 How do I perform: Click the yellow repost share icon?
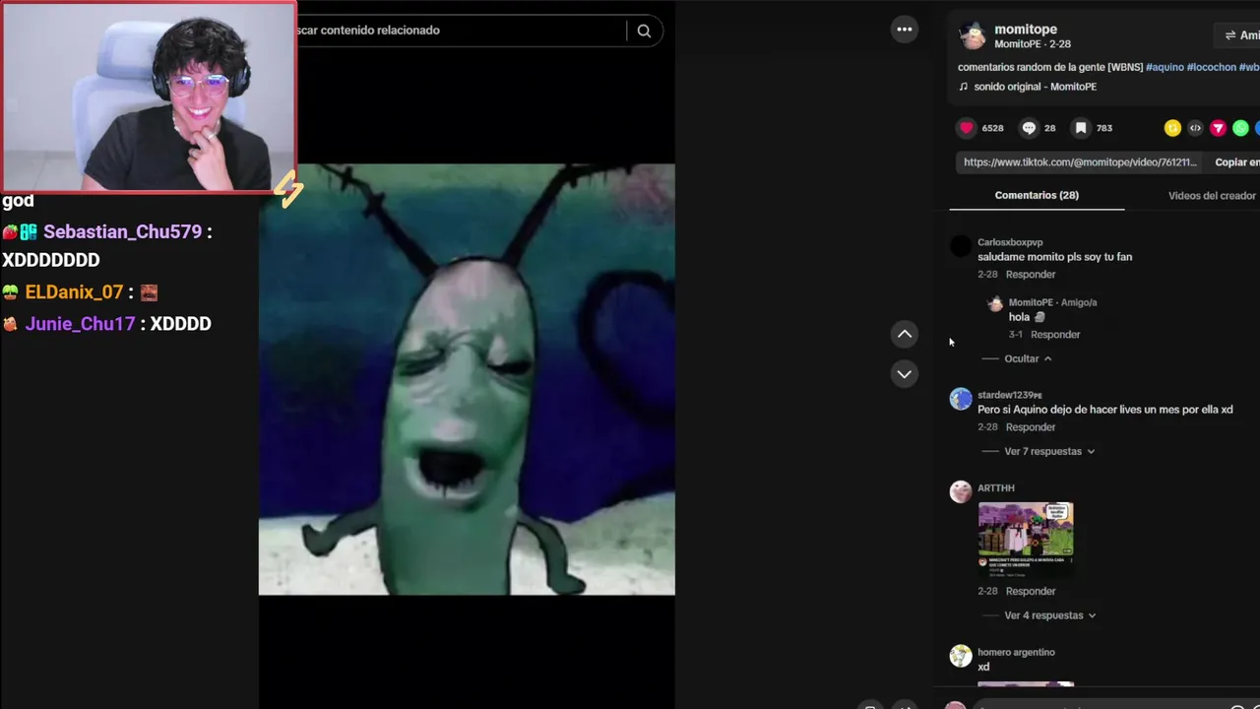point(1172,128)
